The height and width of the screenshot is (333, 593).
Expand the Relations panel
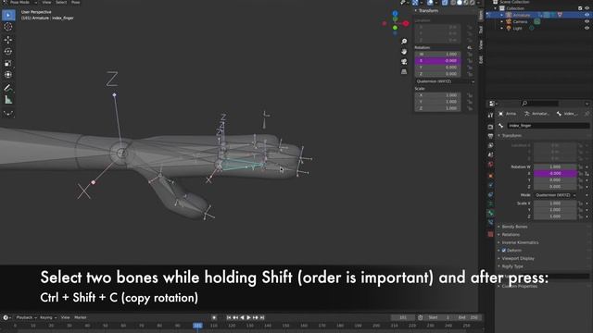(x=511, y=234)
